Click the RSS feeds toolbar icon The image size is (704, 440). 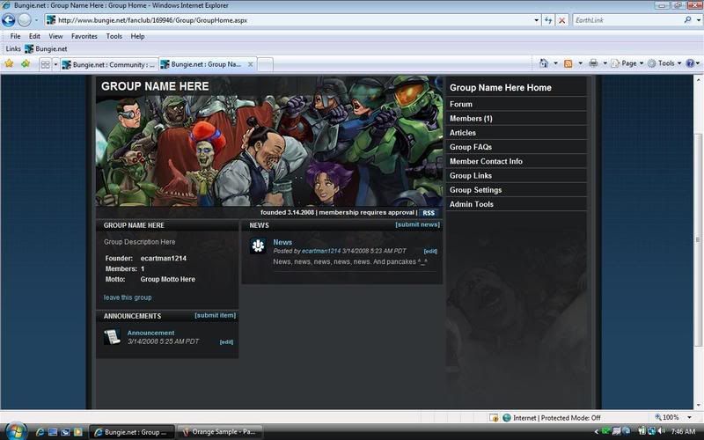coord(568,63)
